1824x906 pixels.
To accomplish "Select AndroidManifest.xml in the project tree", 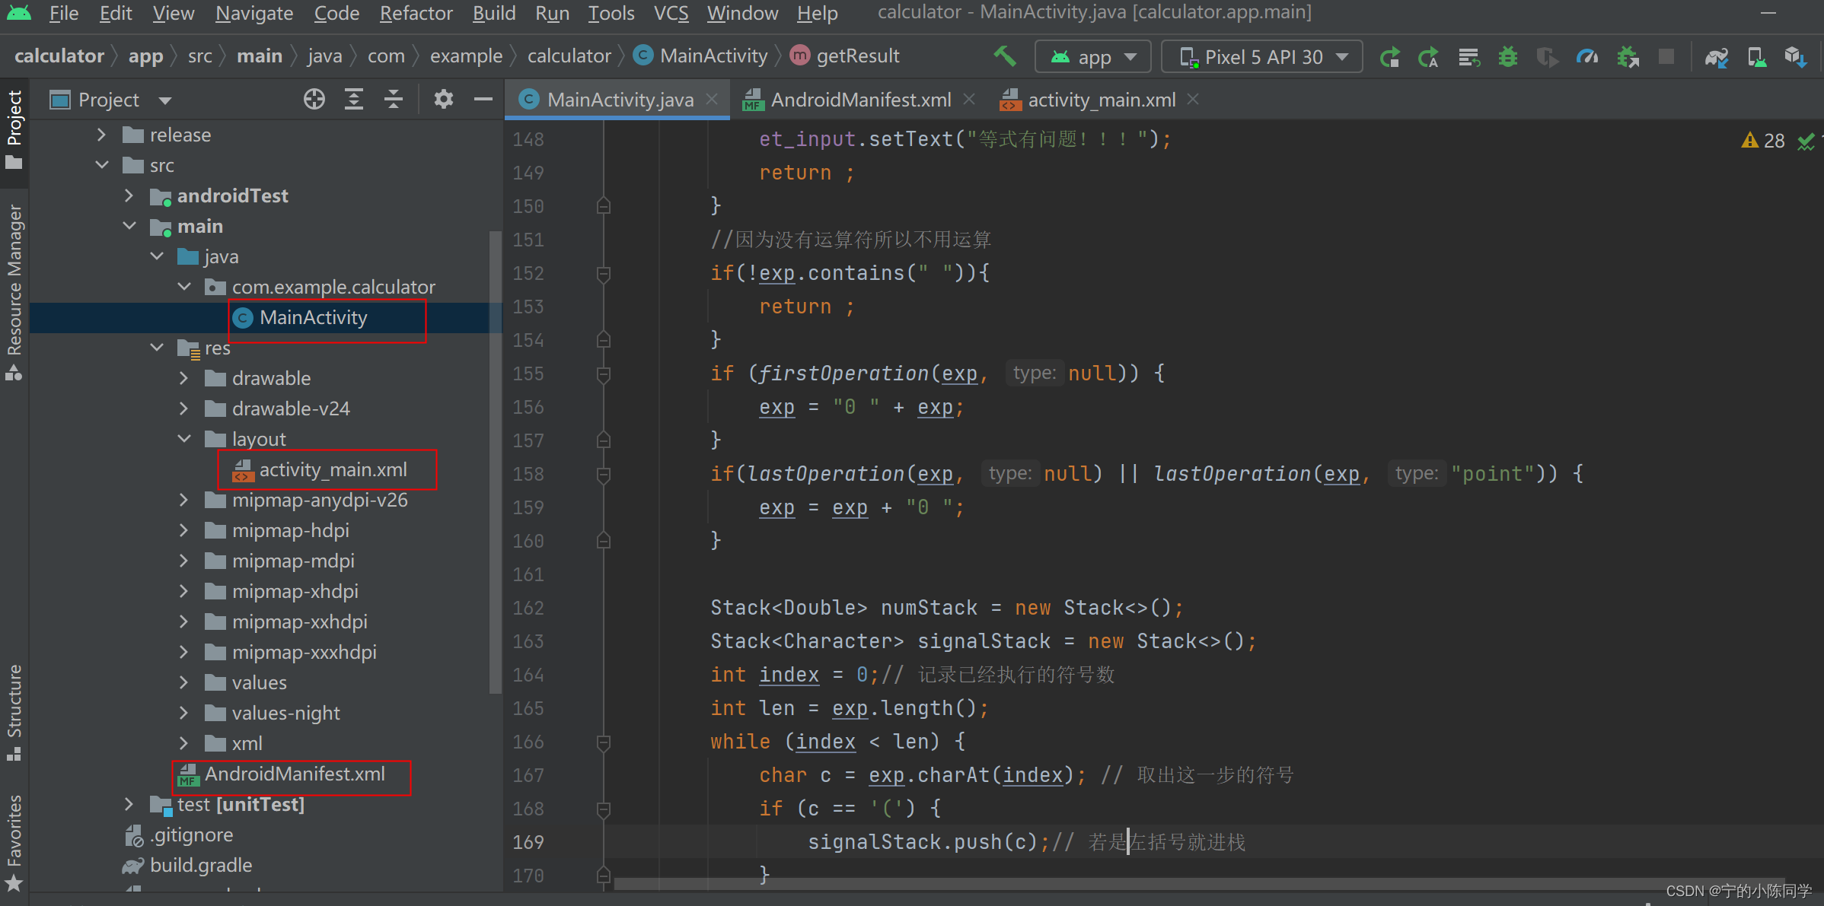I will pyautogui.click(x=294, y=774).
